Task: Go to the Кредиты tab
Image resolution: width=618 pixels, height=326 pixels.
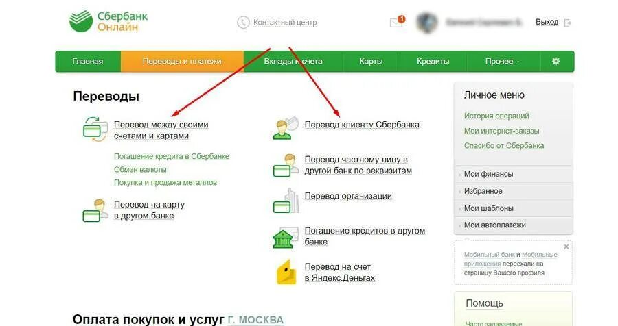Action: 433,62
